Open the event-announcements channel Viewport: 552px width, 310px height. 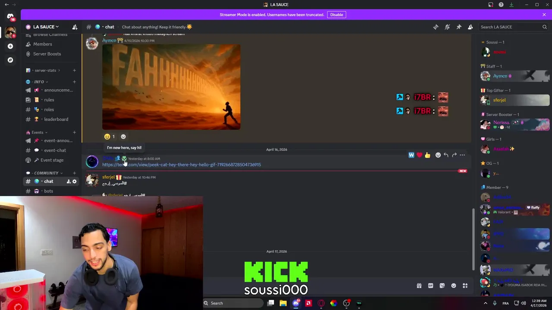(x=51, y=141)
